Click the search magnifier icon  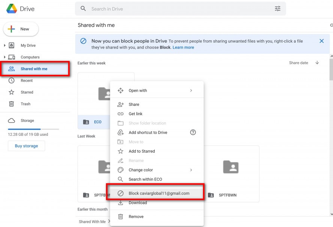point(83,9)
